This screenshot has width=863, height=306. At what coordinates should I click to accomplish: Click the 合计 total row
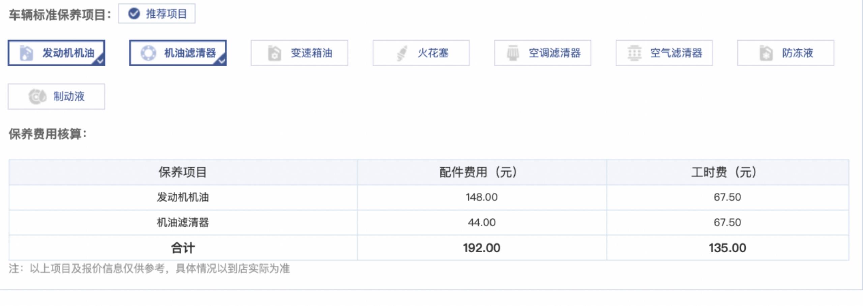429,248
